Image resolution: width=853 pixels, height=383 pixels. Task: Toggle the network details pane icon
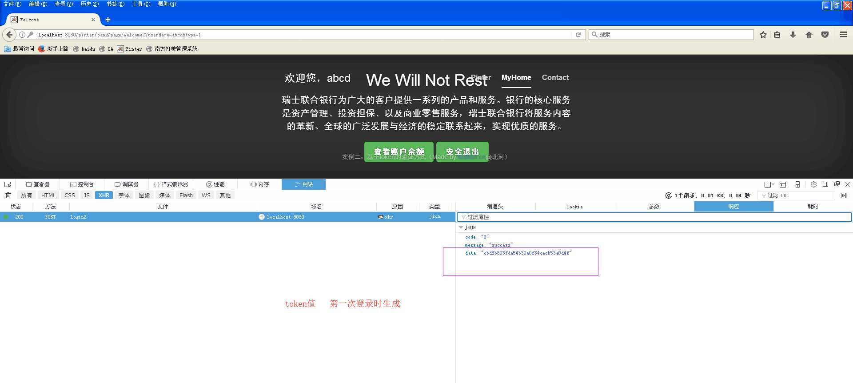click(x=844, y=195)
